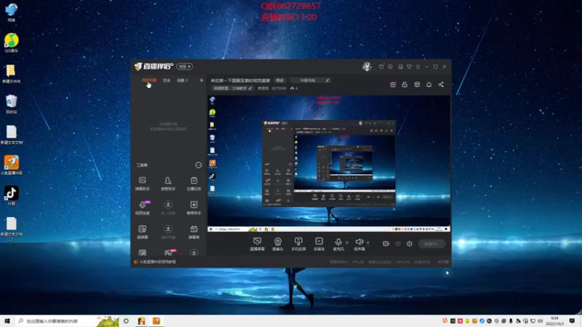
Task: Open the orange 直播伴侣 taskbar app
Action: 156,321
